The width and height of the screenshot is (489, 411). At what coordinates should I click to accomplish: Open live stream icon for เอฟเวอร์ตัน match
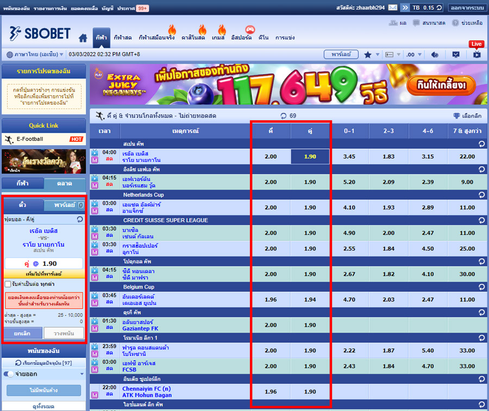pyautogui.click(x=95, y=178)
